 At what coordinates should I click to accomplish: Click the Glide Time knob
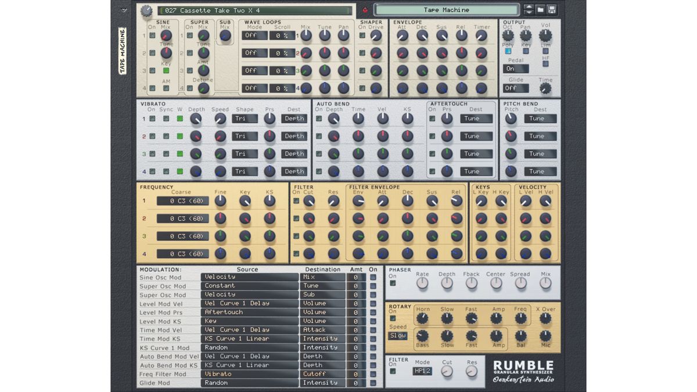pos(545,89)
